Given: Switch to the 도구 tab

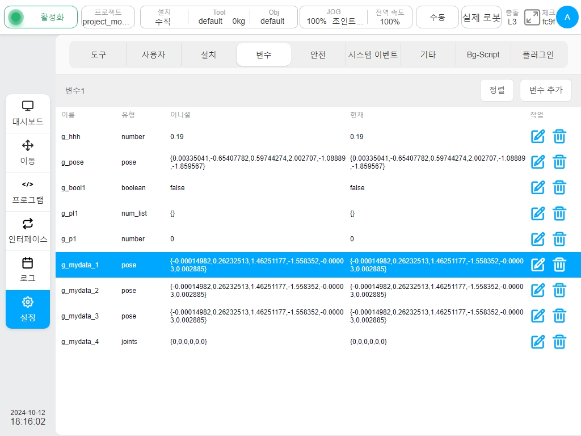Looking at the screenshot, I should tap(98, 54).
